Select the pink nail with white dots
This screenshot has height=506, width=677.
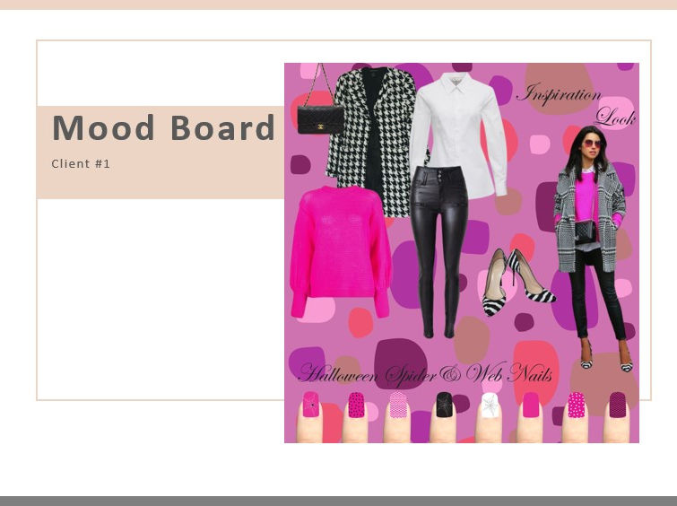(576, 405)
